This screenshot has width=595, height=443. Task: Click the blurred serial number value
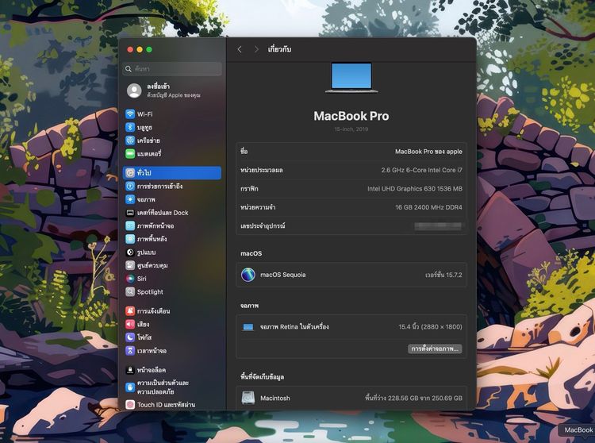(x=438, y=226)
